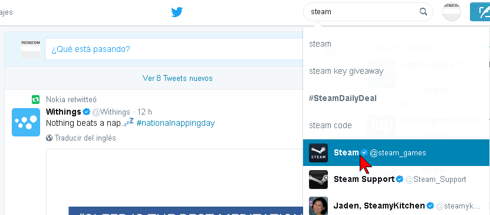Click the compose Tweet button

[x=480, y=12]
